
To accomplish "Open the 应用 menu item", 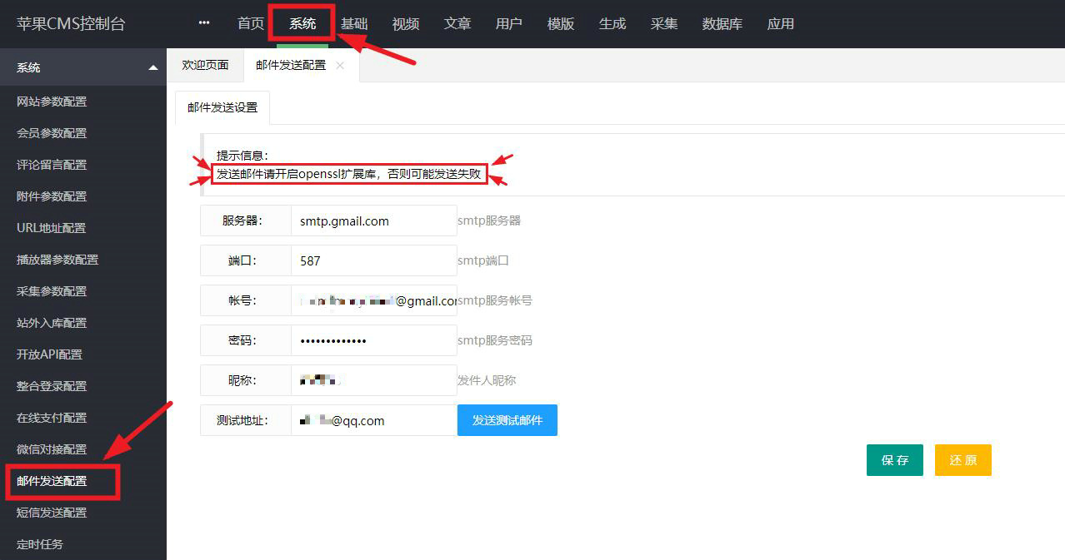I will point(780,23).
